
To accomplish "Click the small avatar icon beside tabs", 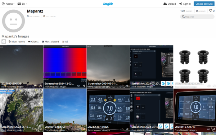I will pyautogui.click(x=4, y=42).
